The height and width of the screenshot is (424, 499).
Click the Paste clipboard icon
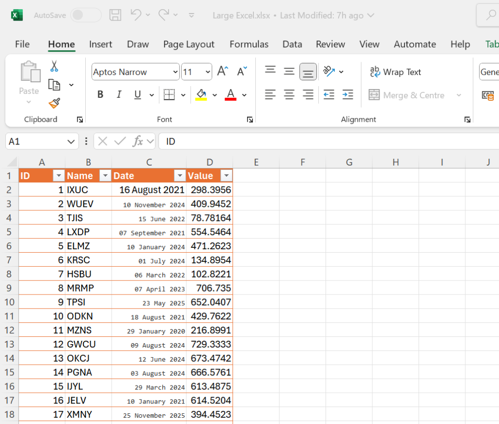pyautogui.click(x=30, y=72)
